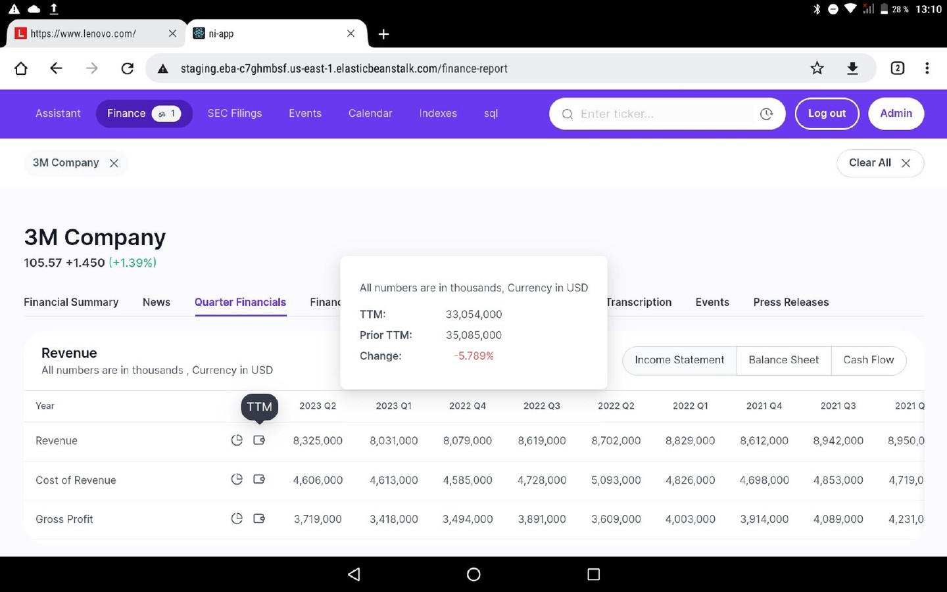Bookmark this page with the star

point(817,68)
